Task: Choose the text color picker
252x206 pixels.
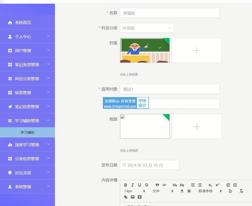Action: 182,191
